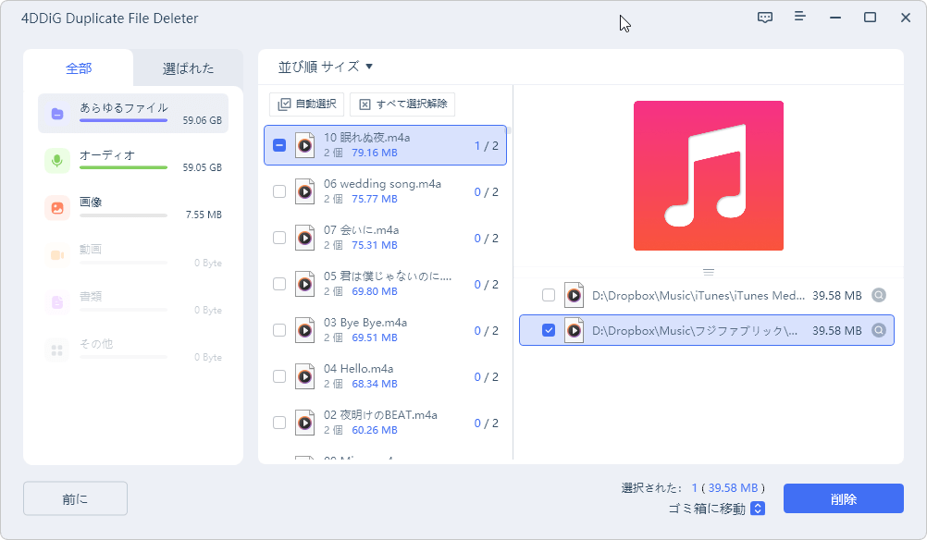The width and height of the screenshot is (927, 540).
Task: Open the feedback chat icon in title bar
Action: coord(765,18)
